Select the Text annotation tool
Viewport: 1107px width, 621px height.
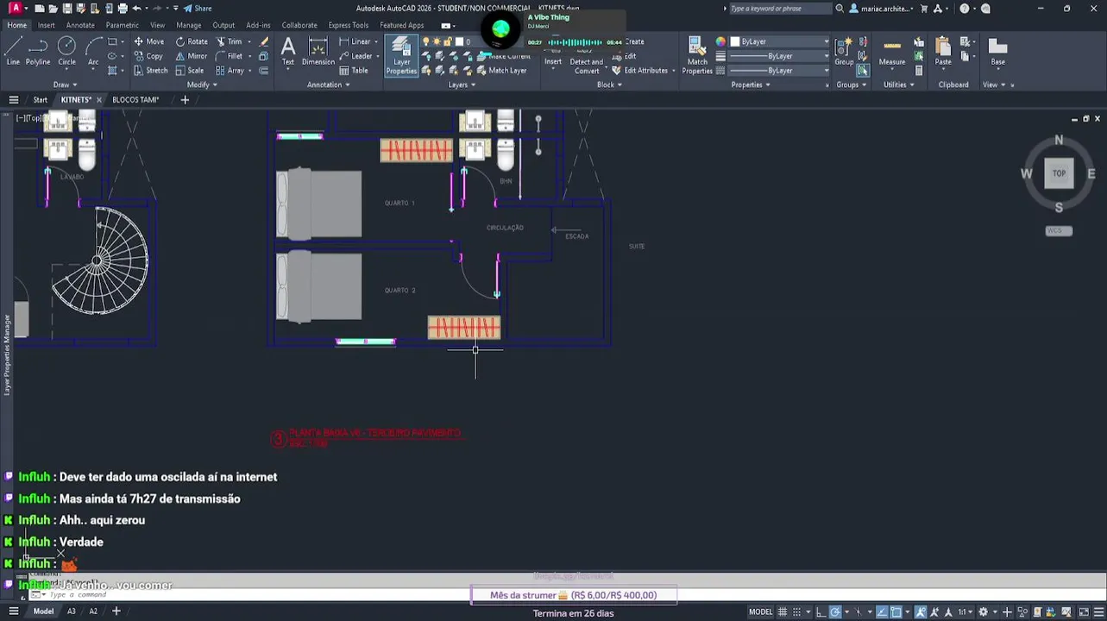[x=288, y=51]
